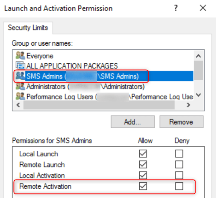The width and height of the screenshot is (216, 198).
Task: Toggle Allow checkbox for Remote Launch
Action: (143, 164)
